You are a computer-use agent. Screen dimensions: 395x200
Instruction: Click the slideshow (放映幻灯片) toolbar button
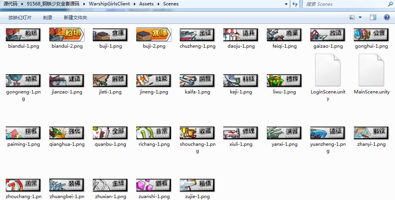click(20, 18)
